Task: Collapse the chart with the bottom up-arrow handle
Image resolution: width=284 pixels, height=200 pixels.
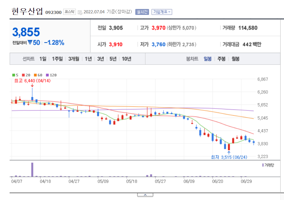Action: pos(145,195)
